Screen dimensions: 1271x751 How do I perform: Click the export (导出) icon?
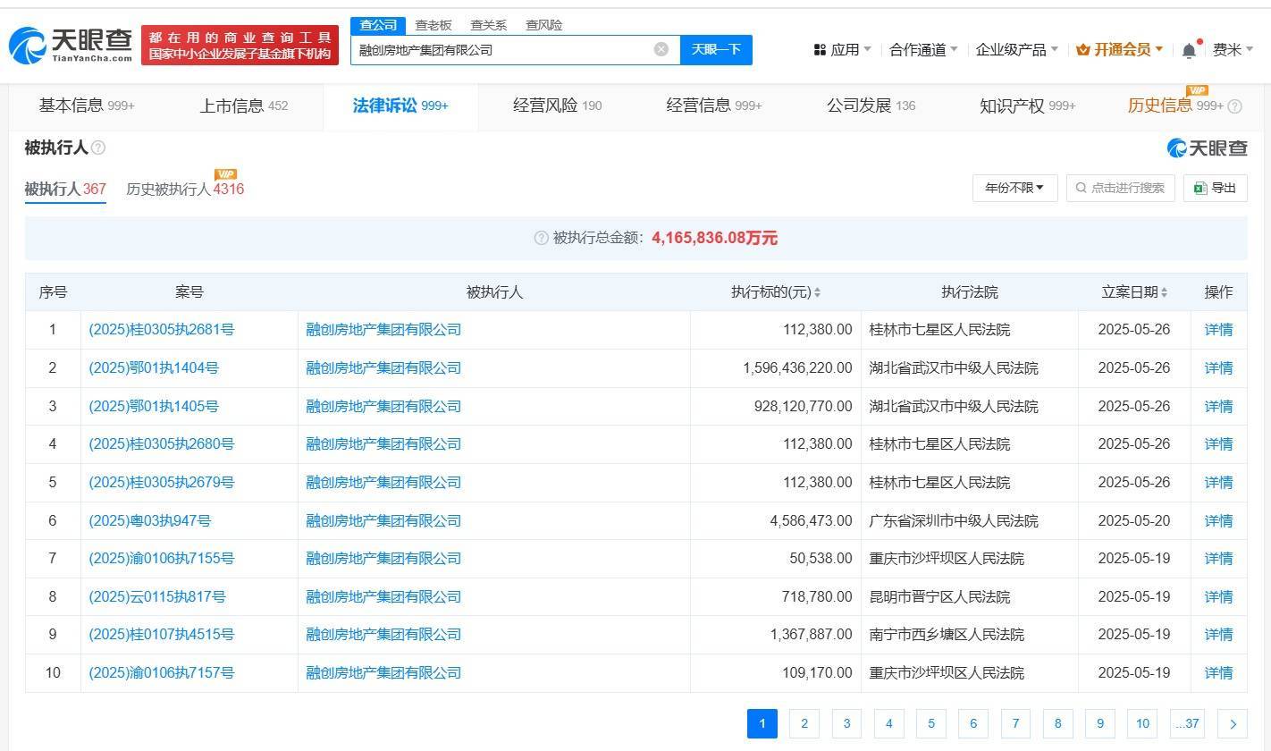coord(1199,188)
